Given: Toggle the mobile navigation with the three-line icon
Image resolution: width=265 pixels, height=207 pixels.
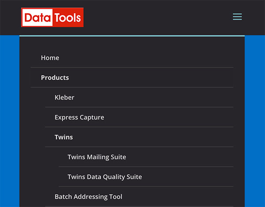Looking at the screenshot, I should tap(237, 17).
